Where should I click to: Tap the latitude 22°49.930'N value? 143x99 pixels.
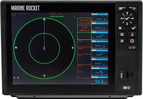coord(85,20)
